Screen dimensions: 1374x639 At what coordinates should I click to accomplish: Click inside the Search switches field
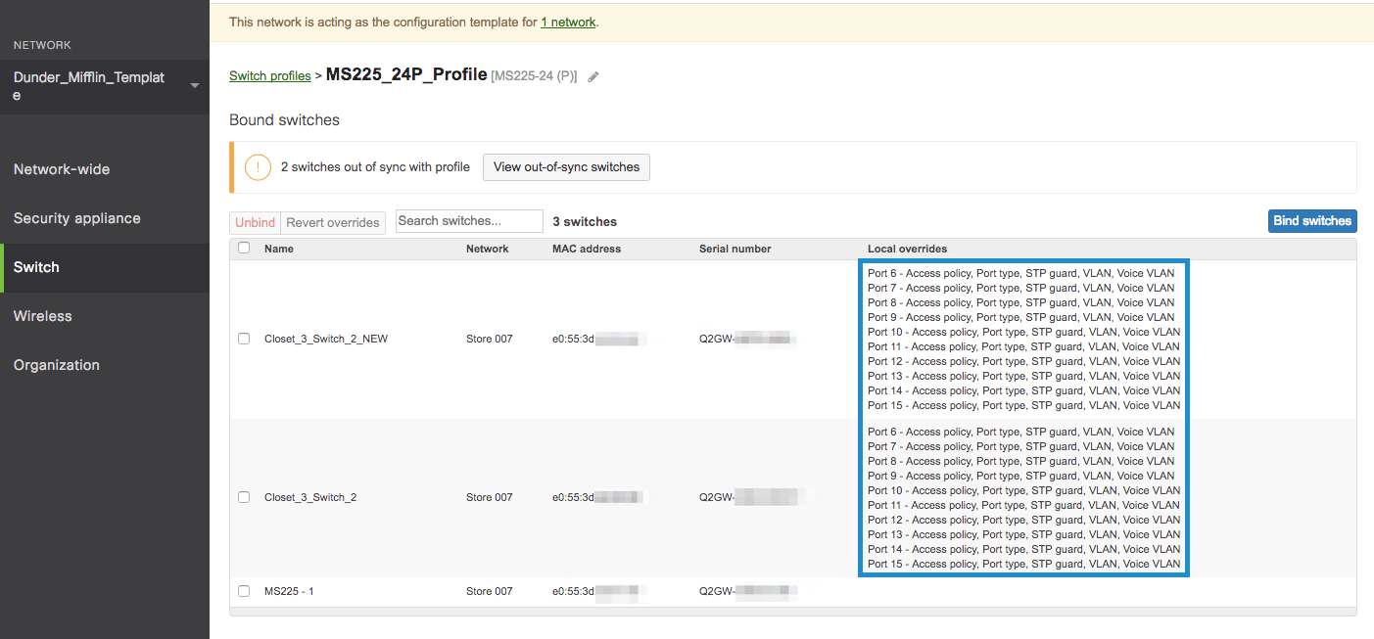point(468,220)
